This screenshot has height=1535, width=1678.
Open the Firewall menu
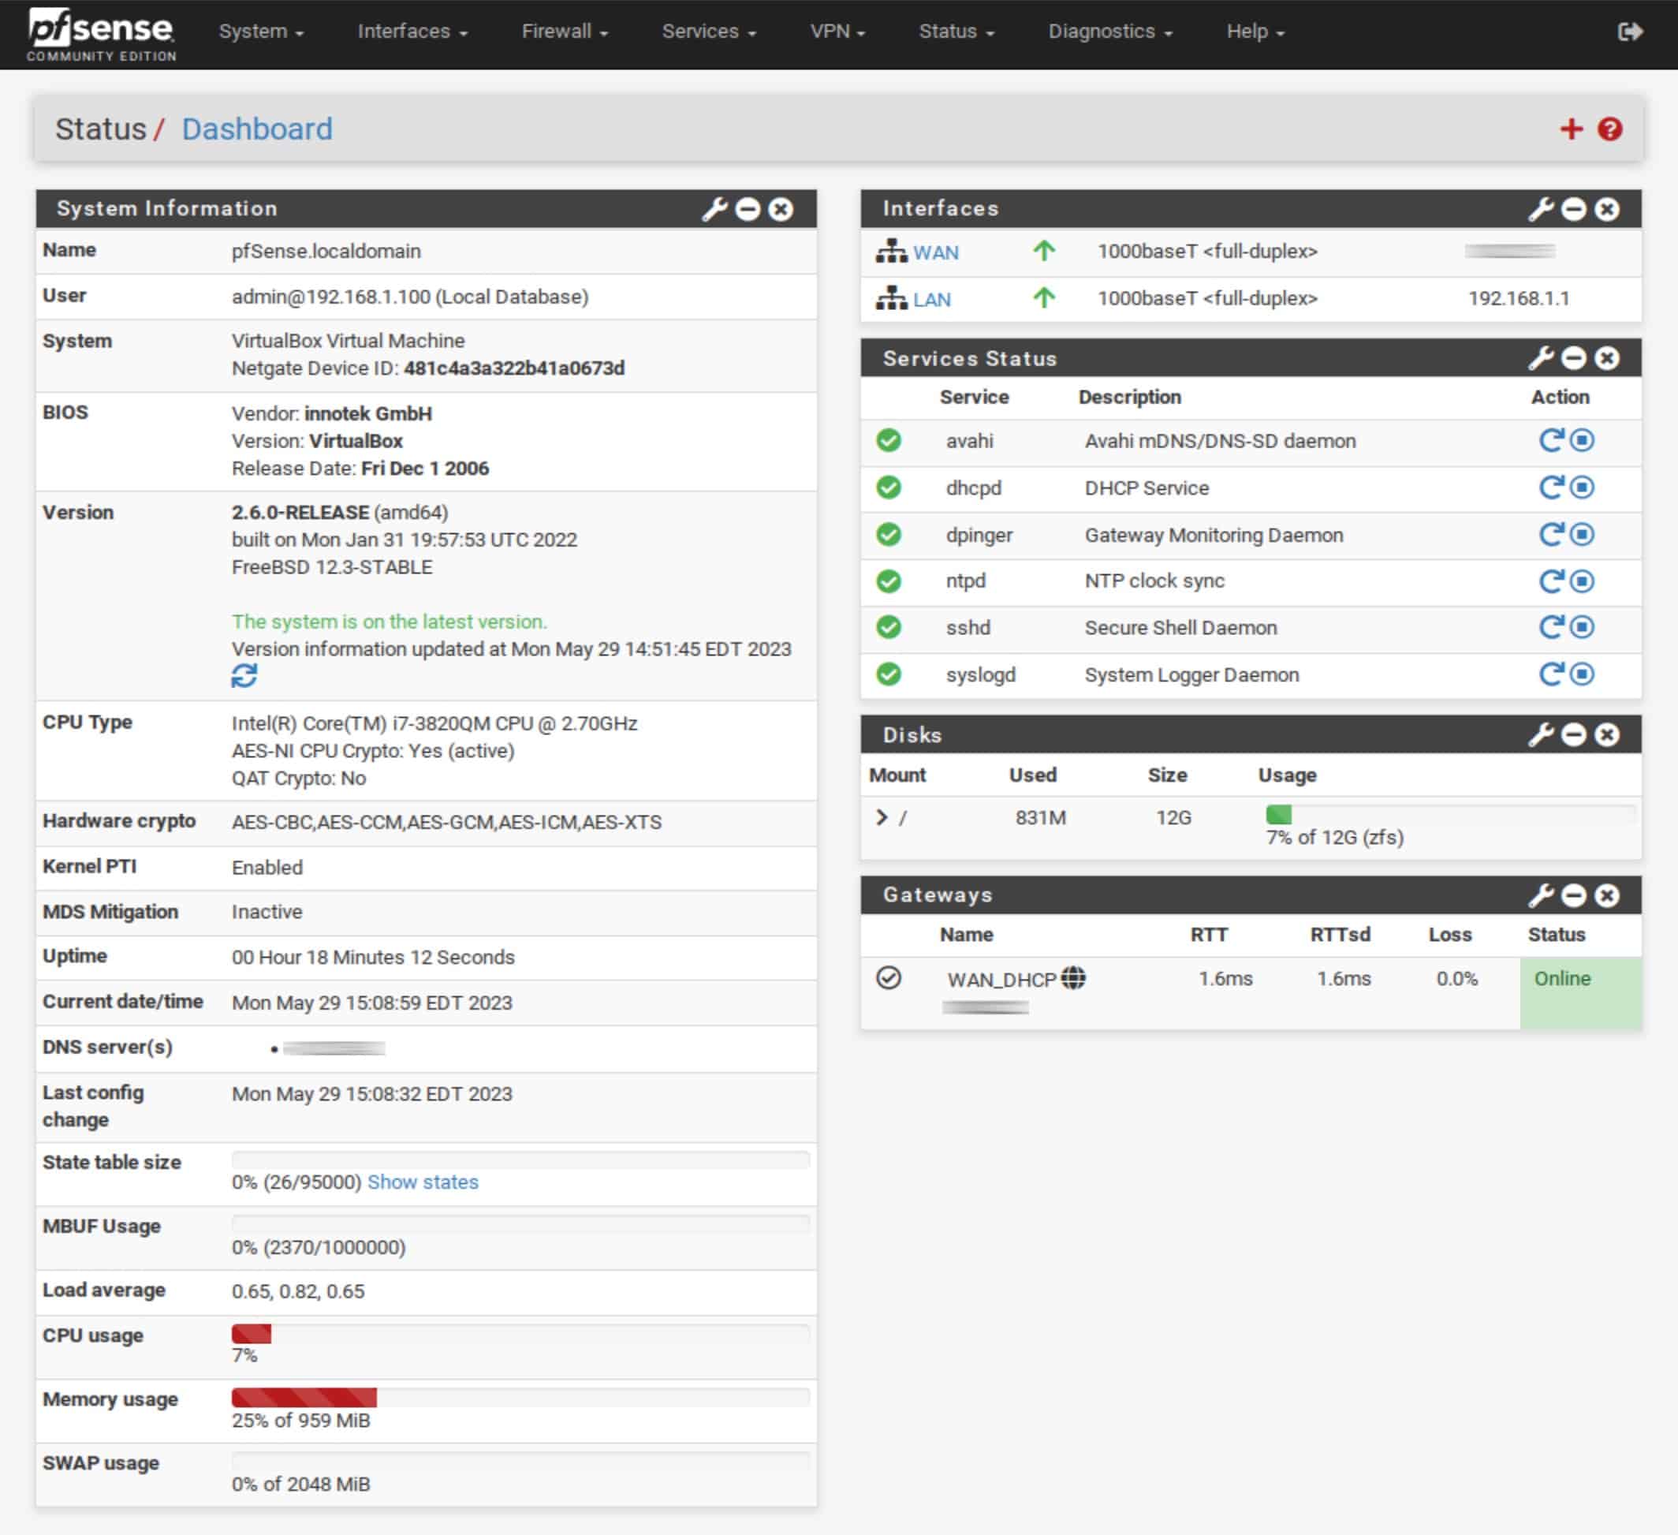click(x=565, y=32)
